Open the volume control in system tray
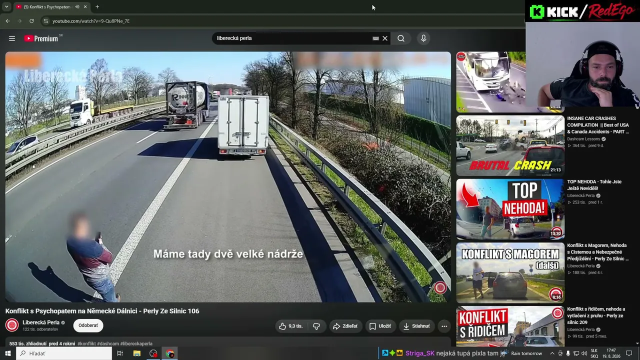The width and height of the screenshot is (640, 360). 583,353
